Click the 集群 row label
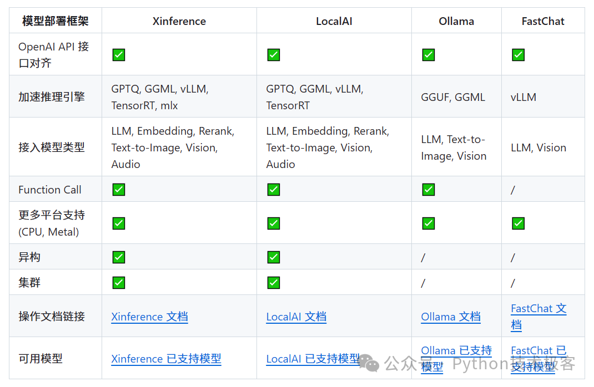Image resolution: width=594 pixels, height=387 pixels. pyautogui.click(x=29, y=283)
